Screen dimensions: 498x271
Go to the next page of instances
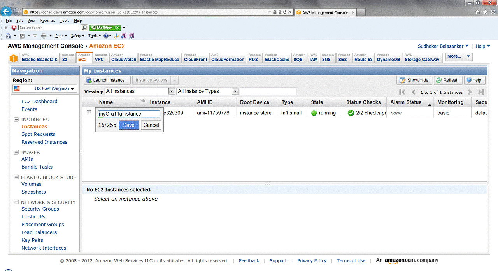[470, 92]
